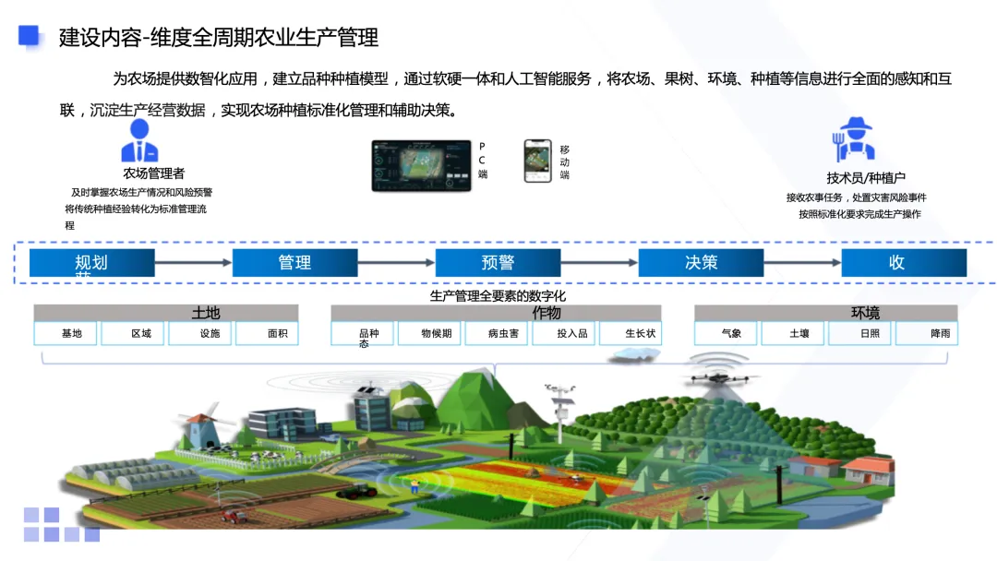Select the 区域 cell
This screenshot has height=561, width=997.
(133, 333)
